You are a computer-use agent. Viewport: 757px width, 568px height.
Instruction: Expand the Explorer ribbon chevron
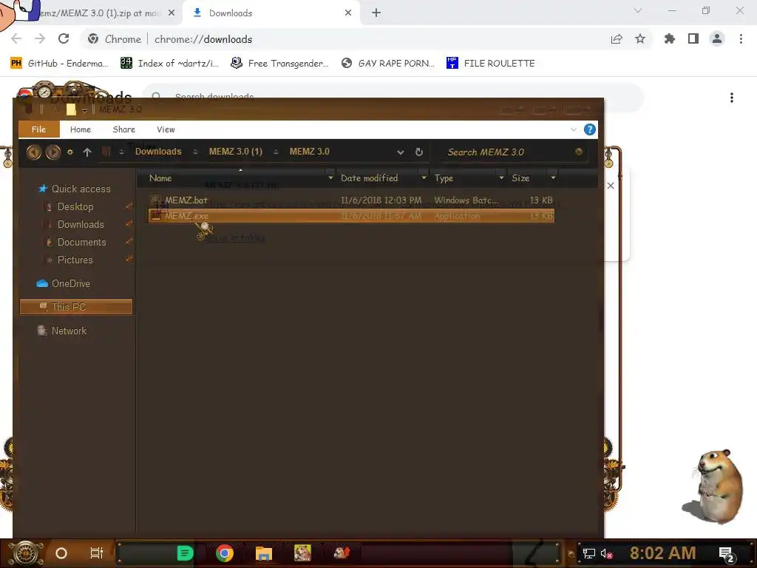click(x=574, y=129)
